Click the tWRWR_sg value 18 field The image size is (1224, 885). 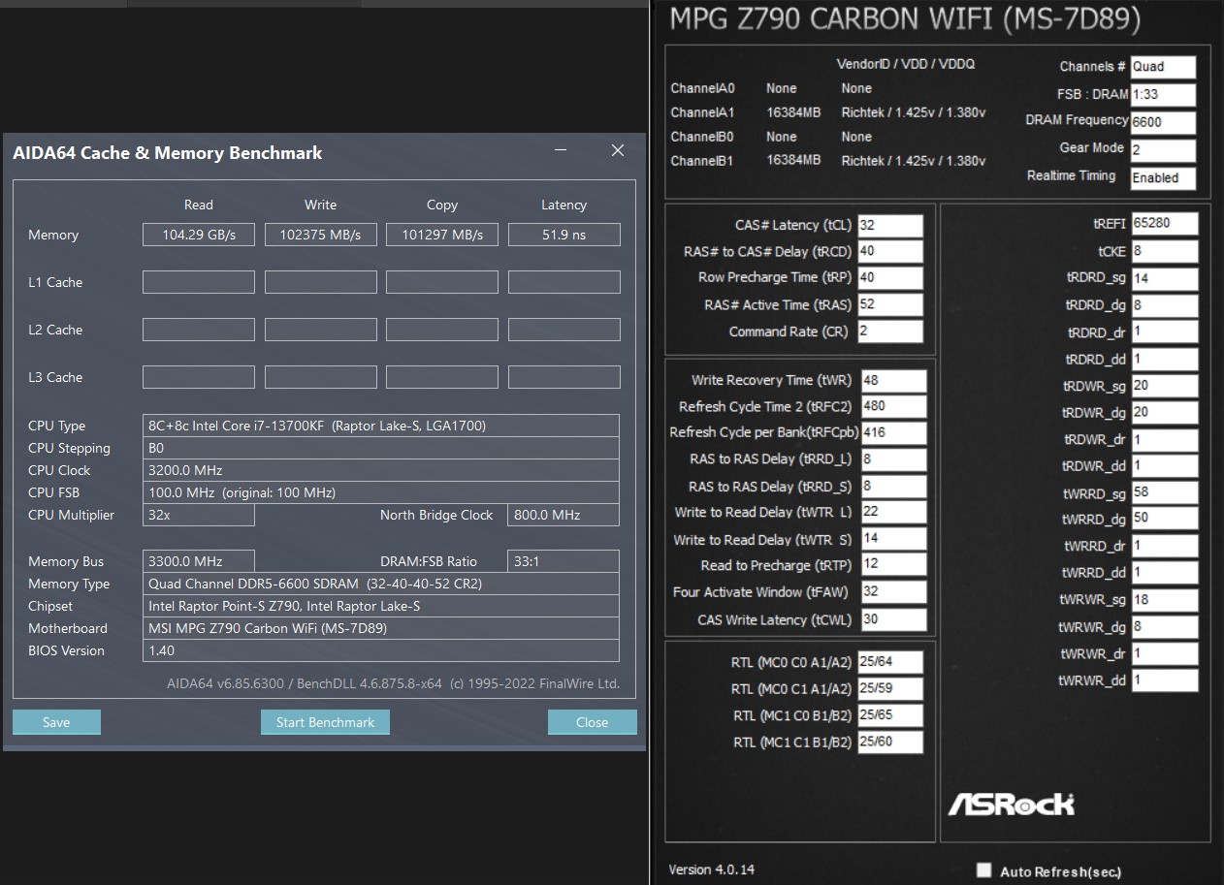1165,600
